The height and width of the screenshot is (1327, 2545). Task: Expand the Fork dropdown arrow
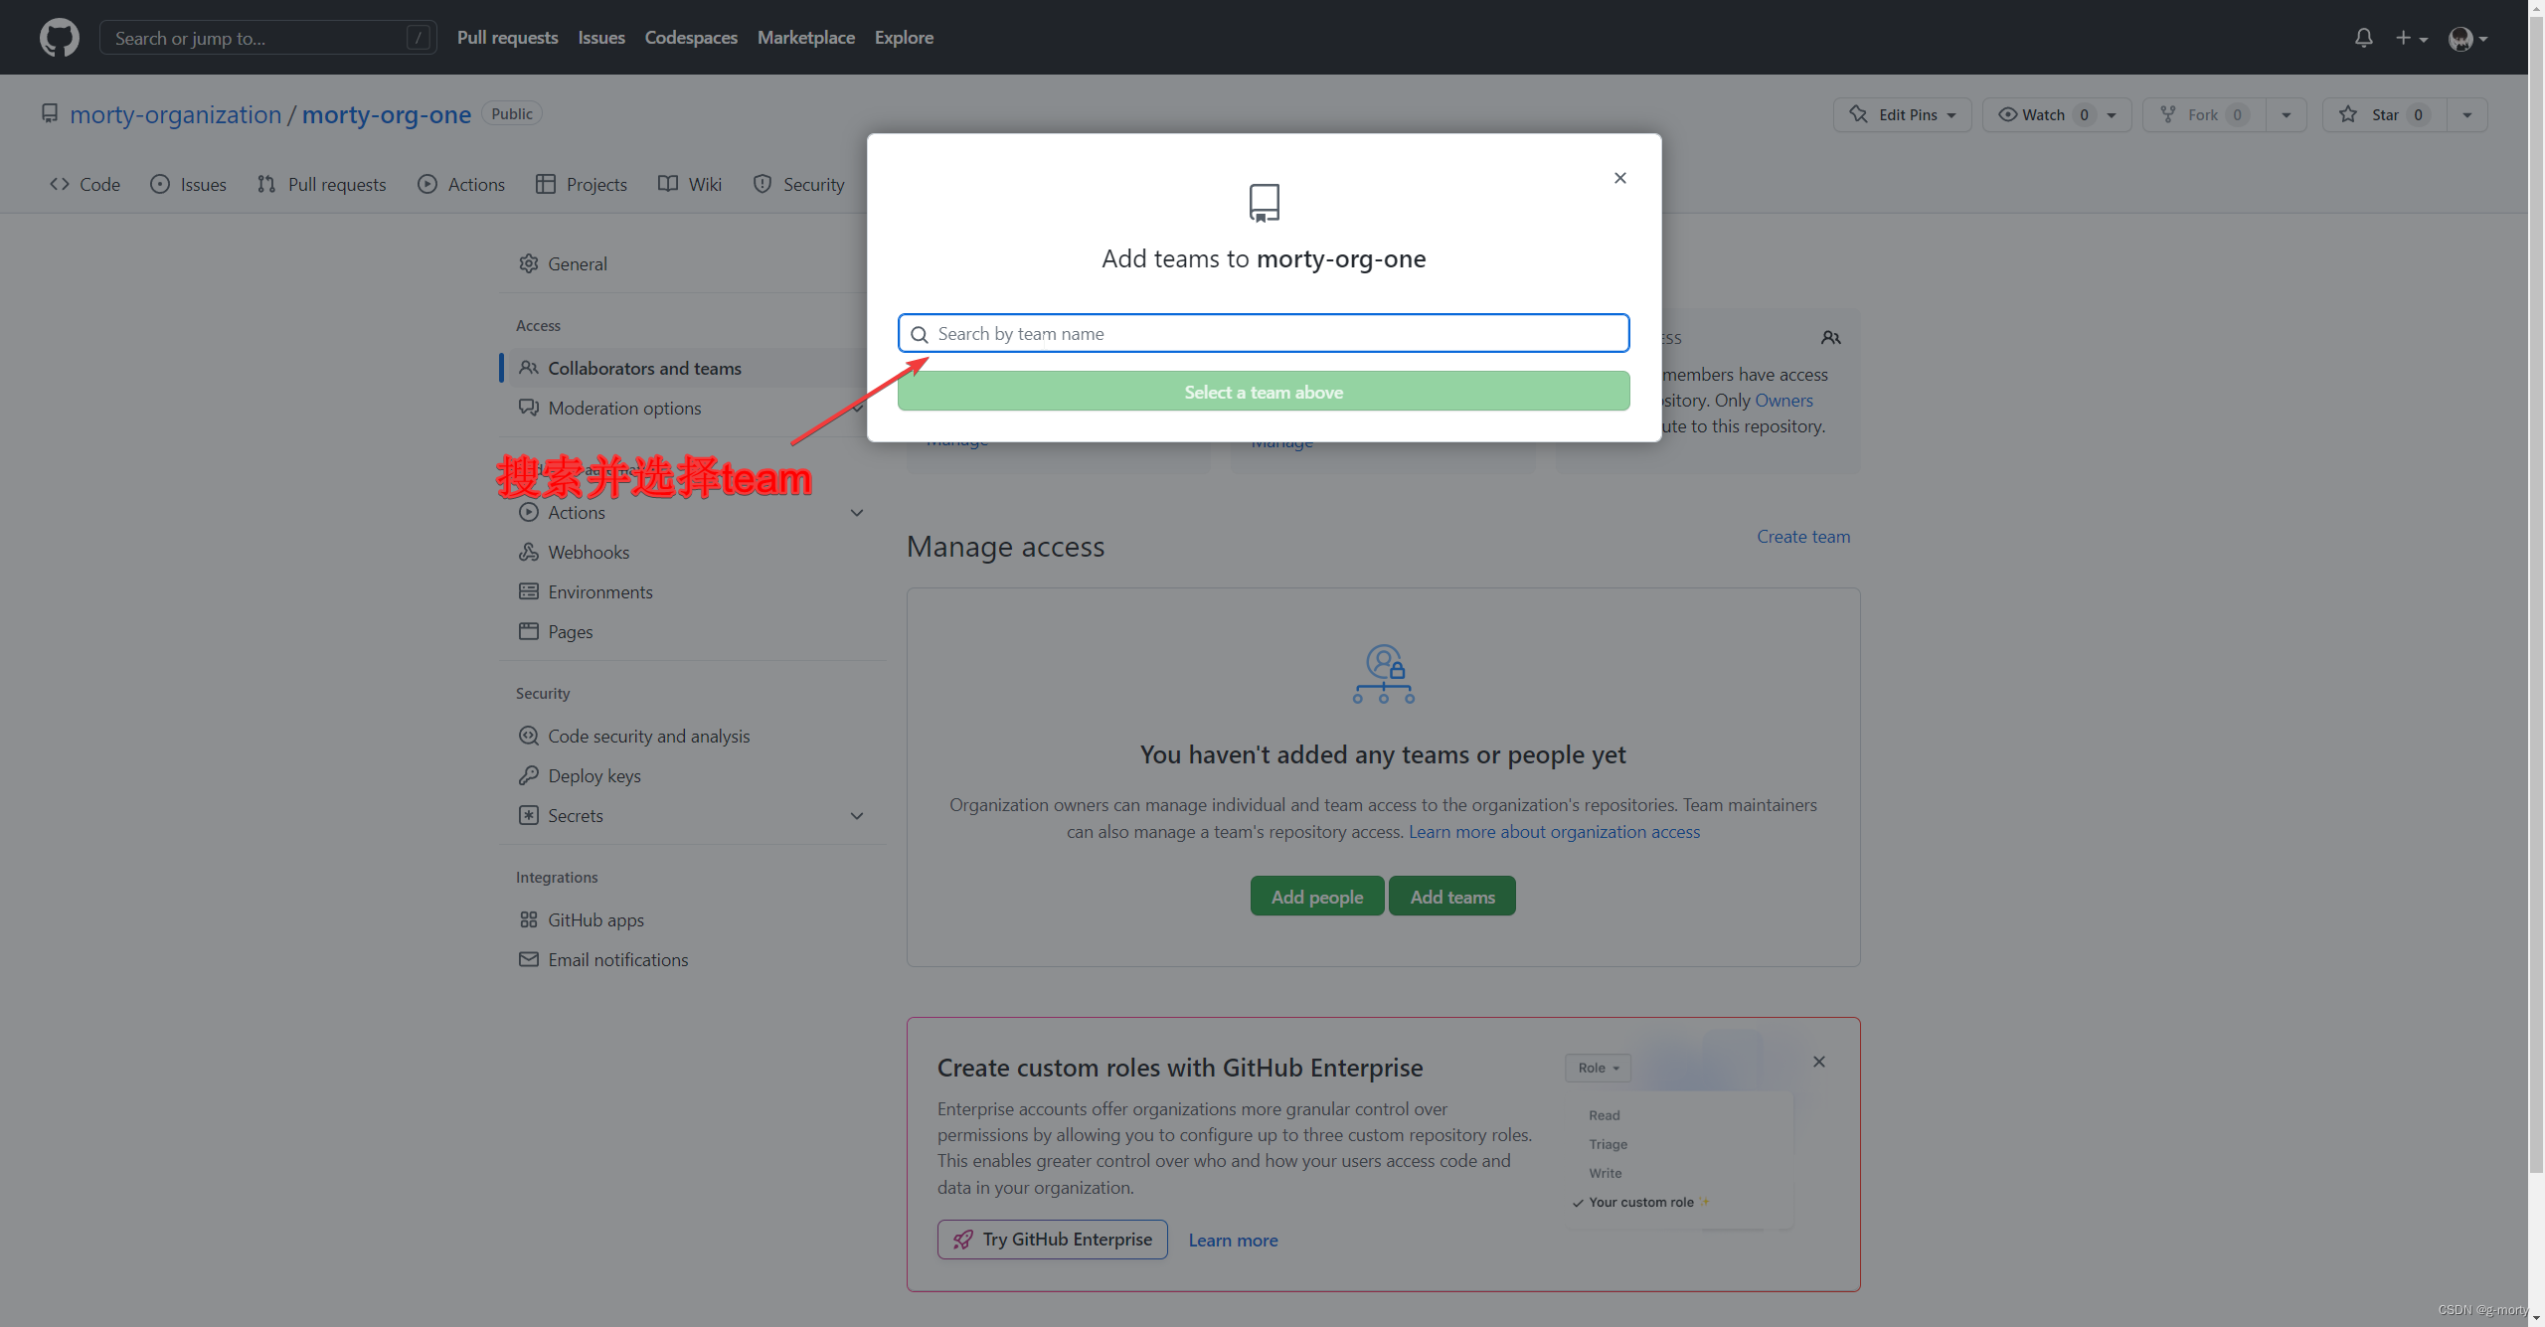coord(2287,114)
